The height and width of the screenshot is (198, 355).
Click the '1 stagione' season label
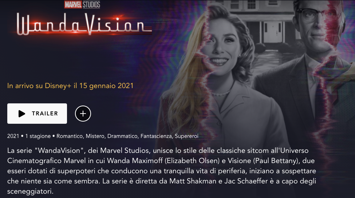pyautogui.click(x=38, y=136)
